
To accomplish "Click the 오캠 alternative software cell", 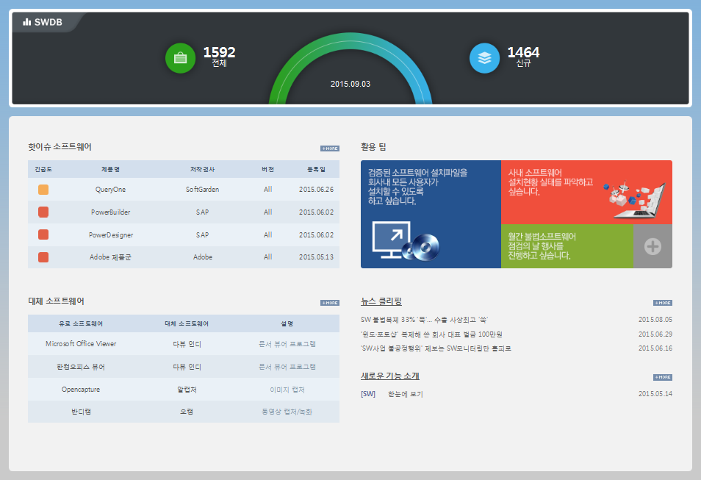I will point(187,412).
